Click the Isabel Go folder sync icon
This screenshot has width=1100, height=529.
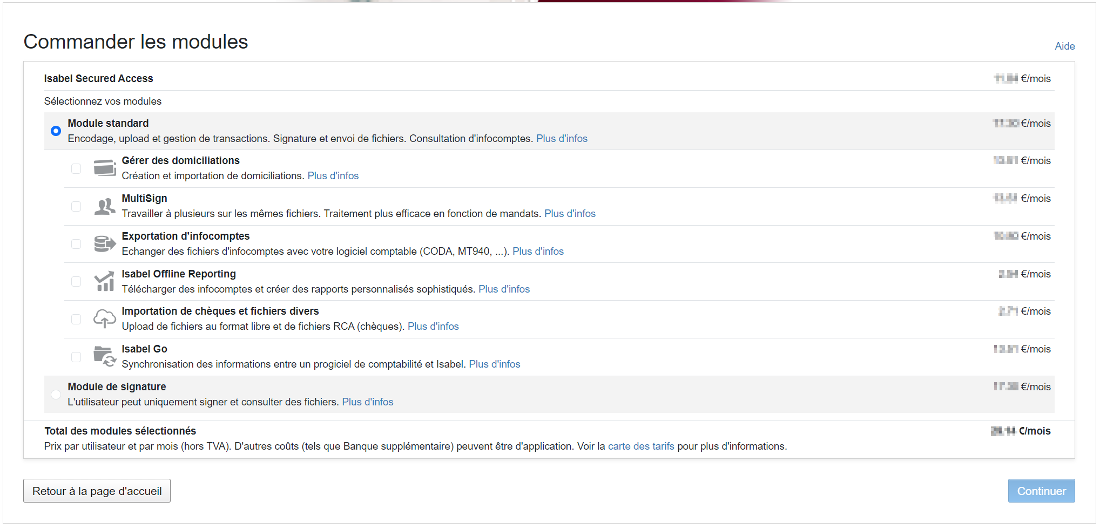105,357
